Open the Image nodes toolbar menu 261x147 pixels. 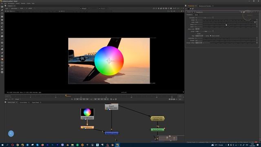pos(2,7)
